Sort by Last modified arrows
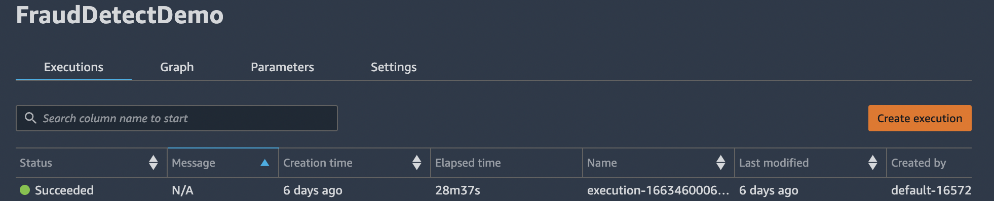The height and width of the screenshot is (201, 994). 873,163
